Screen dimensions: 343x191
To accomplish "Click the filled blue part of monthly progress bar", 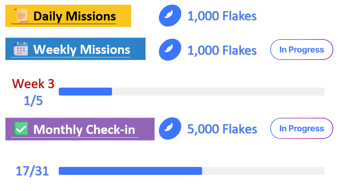I will [x=130, y=171].
